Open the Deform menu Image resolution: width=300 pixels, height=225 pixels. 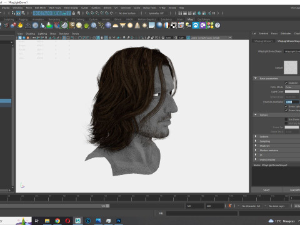click(107, 7)
